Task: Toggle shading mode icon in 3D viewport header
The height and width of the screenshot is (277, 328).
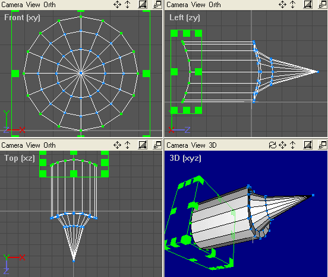Action: click(308, 145)
